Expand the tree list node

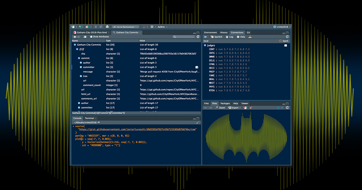click(x=81, y=76)
